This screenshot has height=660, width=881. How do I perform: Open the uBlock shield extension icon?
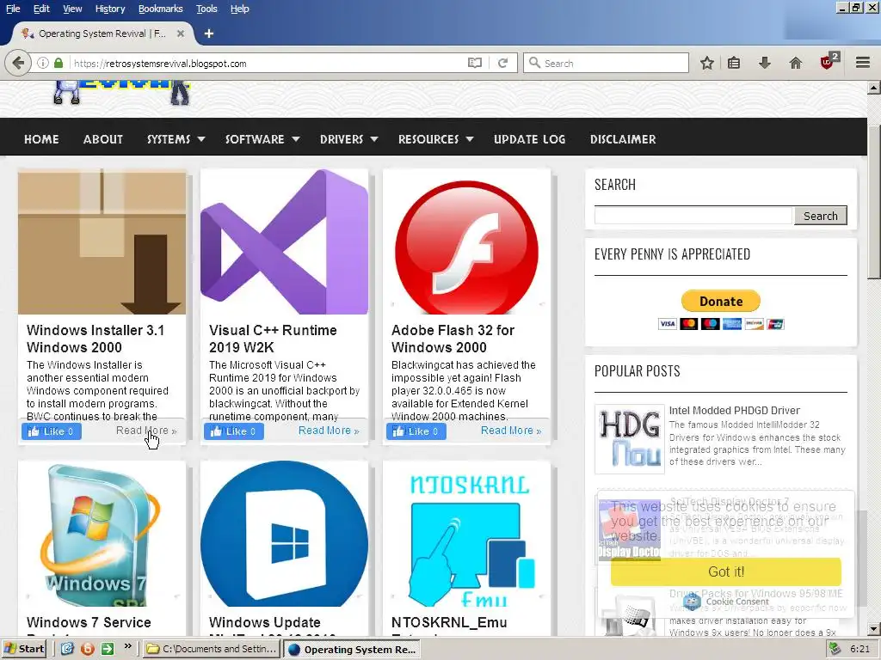tap(829, 61)
